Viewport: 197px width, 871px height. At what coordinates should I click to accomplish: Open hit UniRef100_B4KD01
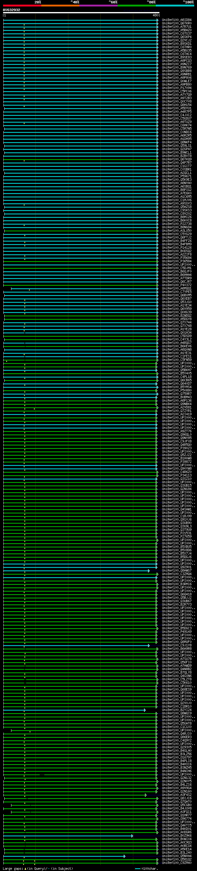tap(177, 829)
